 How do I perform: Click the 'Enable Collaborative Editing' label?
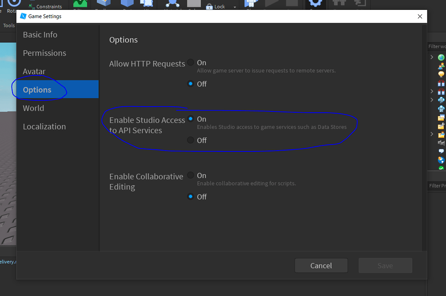(146, 182)
